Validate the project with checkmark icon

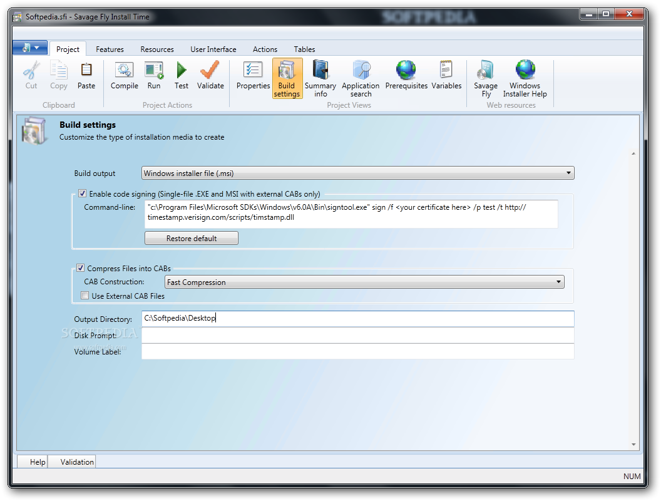click(210, 70)
